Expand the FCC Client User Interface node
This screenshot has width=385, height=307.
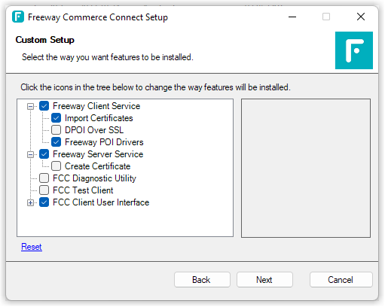[30, 202]
